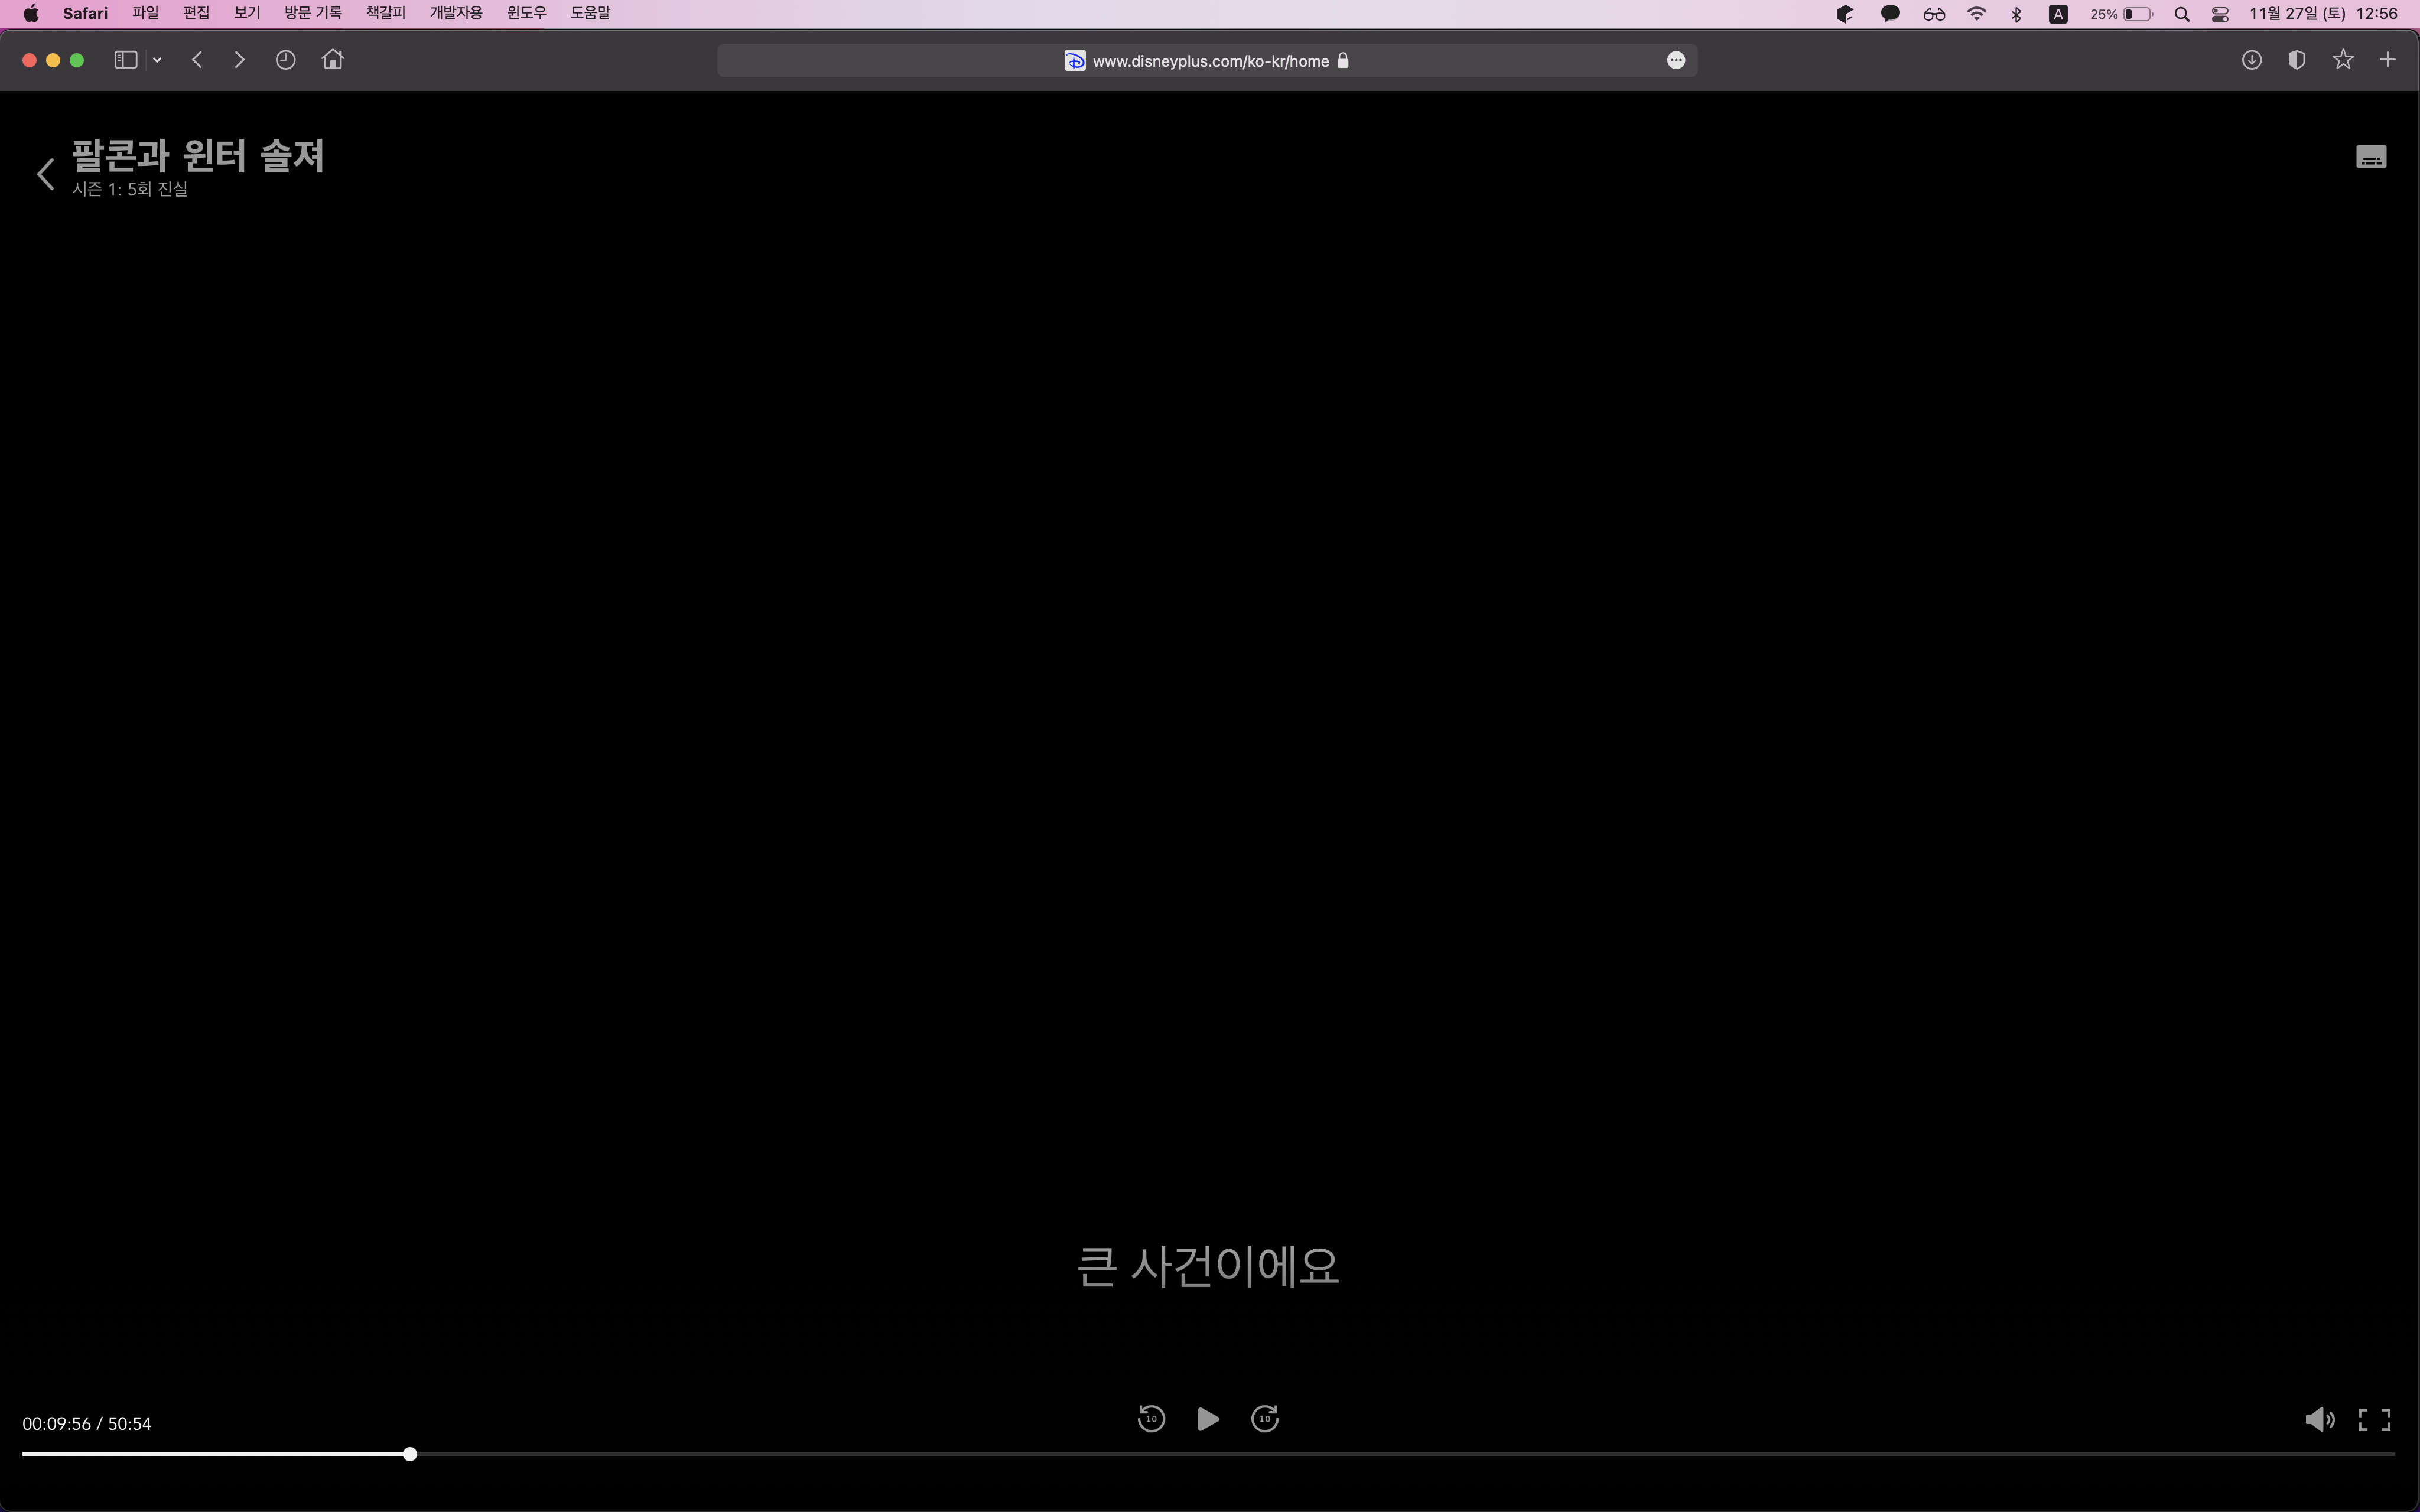The height and width of the screenshot is (1512, 2420).
Task: Open the 책갈피 menu
Action: point(385,13)
